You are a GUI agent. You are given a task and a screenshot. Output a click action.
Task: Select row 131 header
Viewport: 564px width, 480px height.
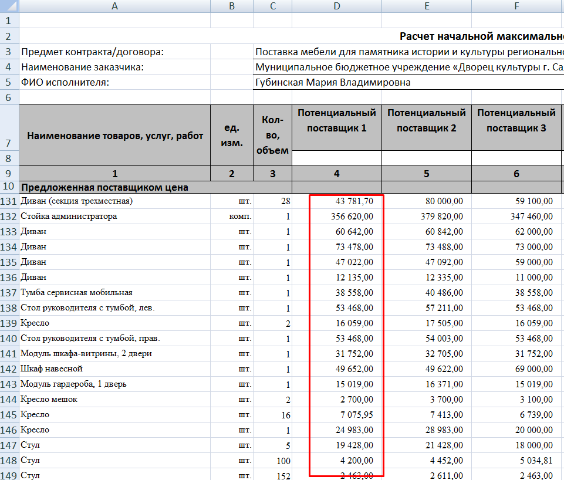(9, 201)
